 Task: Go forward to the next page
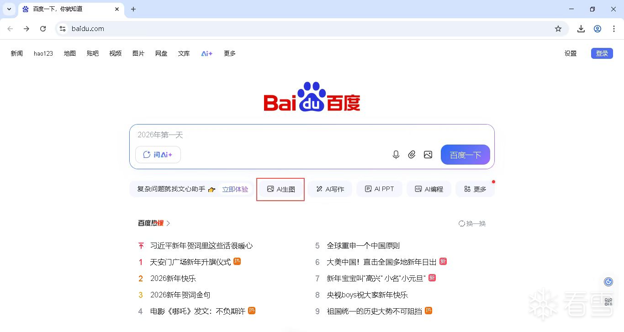coord(26,29)
